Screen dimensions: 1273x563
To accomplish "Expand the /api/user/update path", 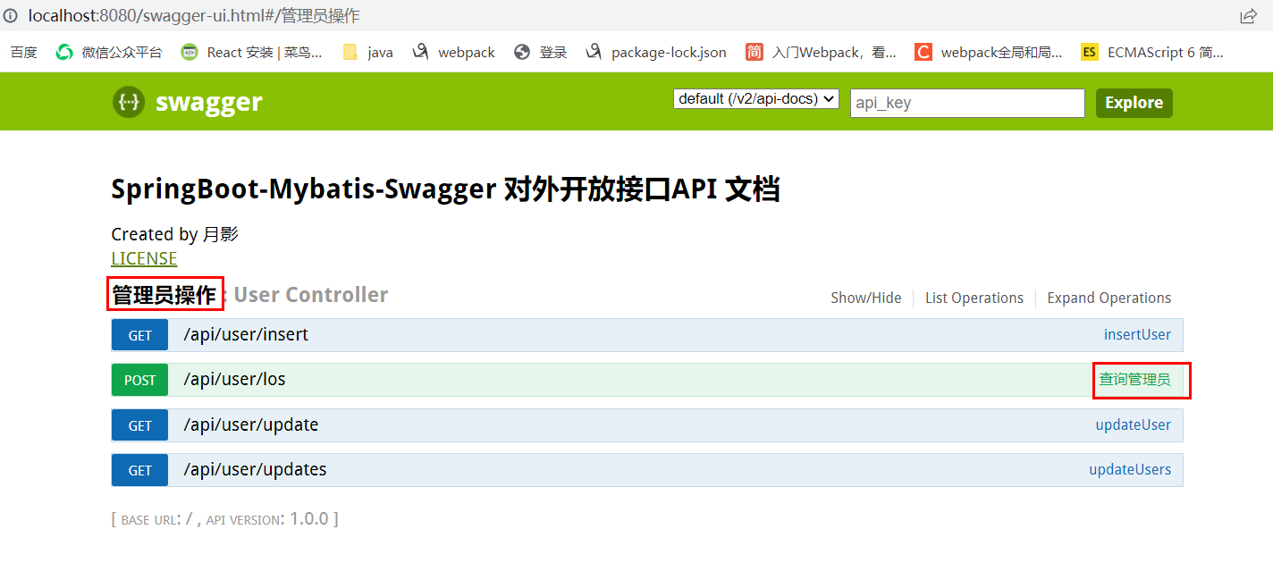I will click(250, 424).
